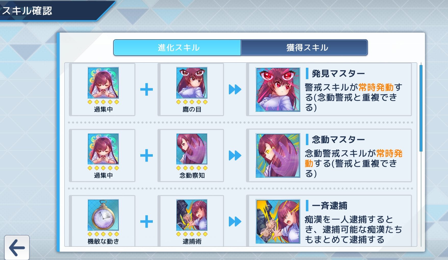Select the 念動察知 skill icon

(x=192, y=149)
